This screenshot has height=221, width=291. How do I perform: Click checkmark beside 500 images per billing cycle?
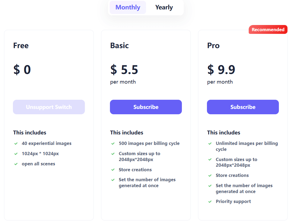point(113,144)
